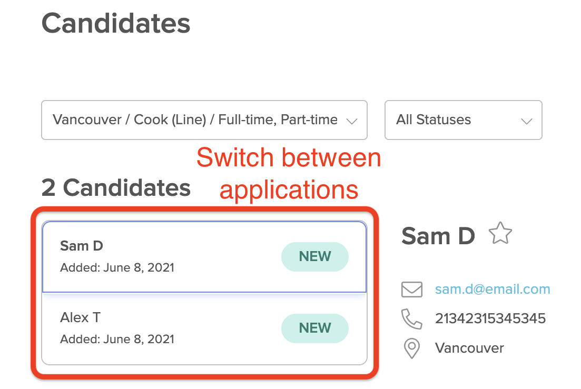This screenshot has width=581, height=389.
Task: Click the 2 Candidates count heading
Action: tap(116, 187)
